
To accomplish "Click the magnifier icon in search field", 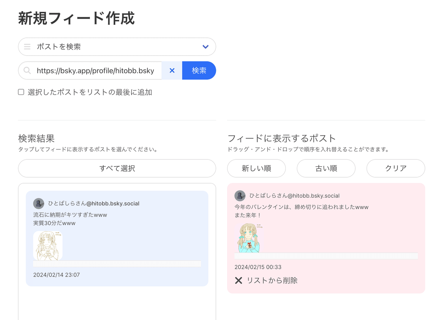I will [27, 70].
